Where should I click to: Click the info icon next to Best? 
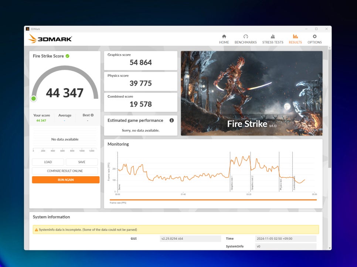pyautogui.click(x=92, y=115)
